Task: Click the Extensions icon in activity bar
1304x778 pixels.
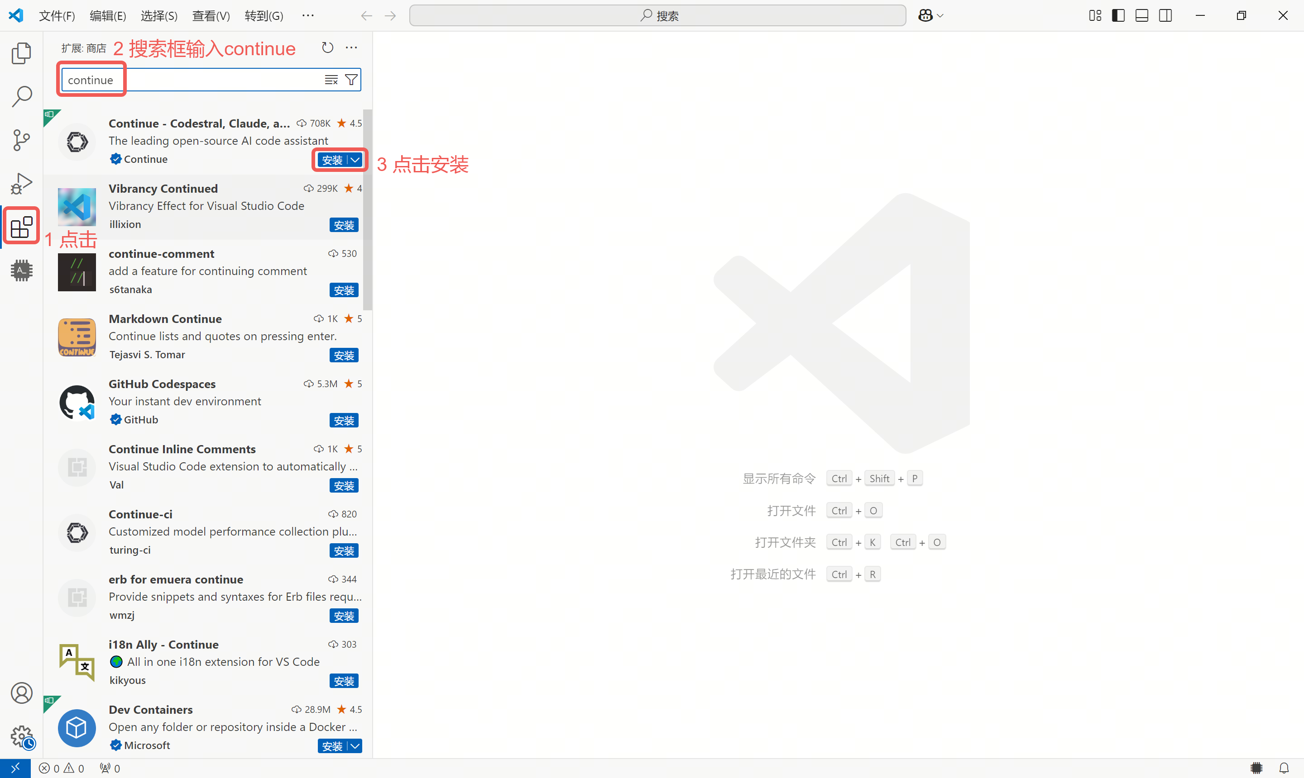Action: click(21, 227)
